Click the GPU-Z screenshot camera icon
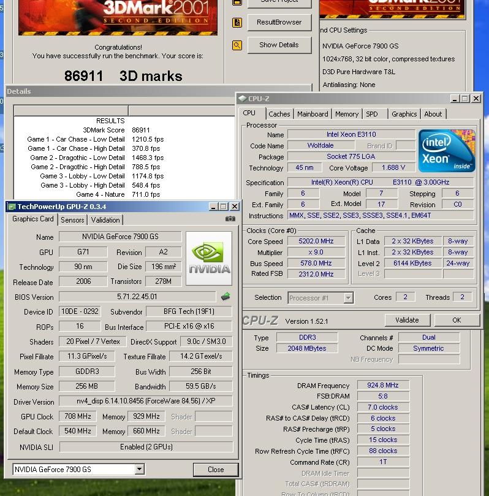The image size is (489, 496). [230, 219]
